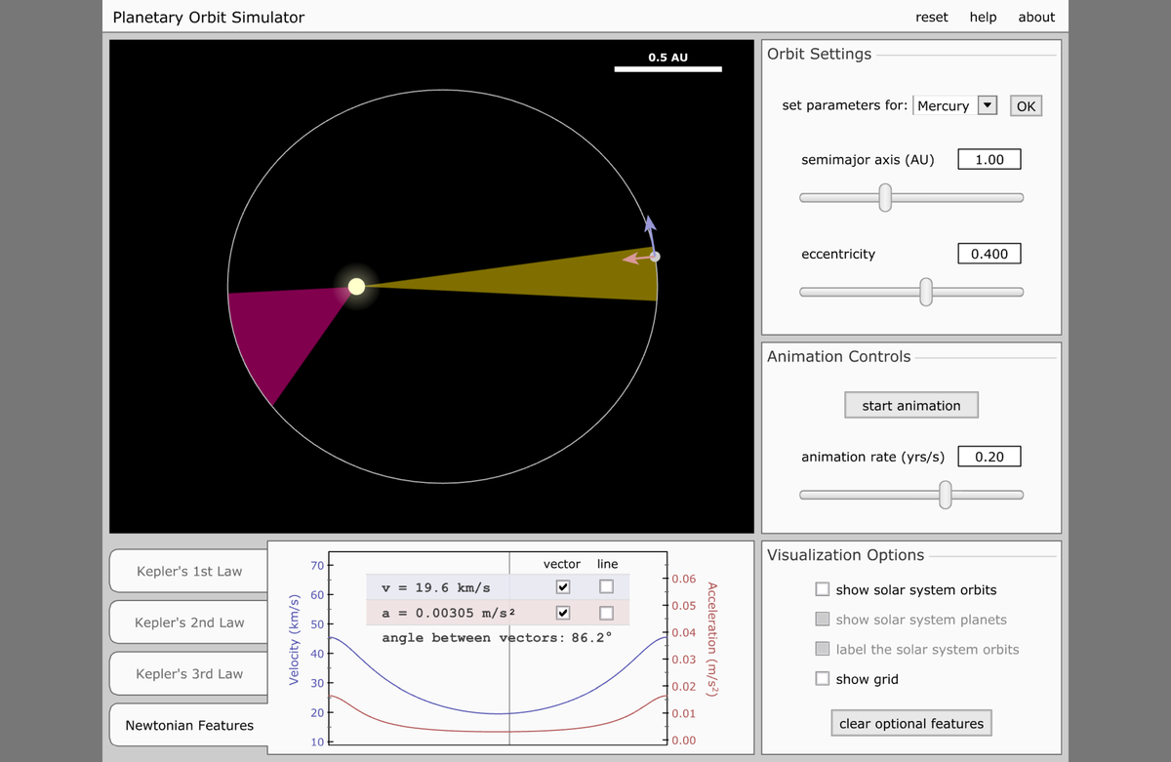Viewport: 1171px width, 762px height.
Task: Select the Newtonian Features tab
Action: pyautogui.click(x=187, y=725)
